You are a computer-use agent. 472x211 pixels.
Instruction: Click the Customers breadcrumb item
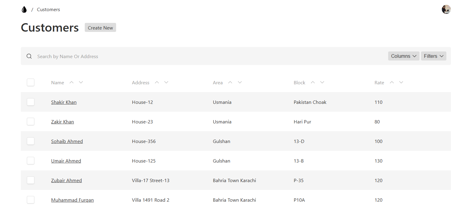pyautogui.click(x=48, y=10)
